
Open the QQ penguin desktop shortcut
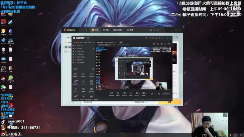(x=3, y=79)
